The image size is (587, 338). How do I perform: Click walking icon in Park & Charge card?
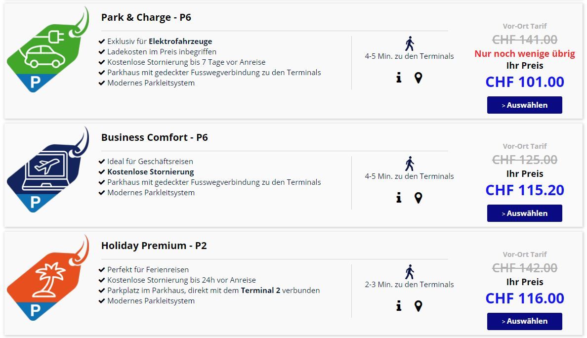410,44
